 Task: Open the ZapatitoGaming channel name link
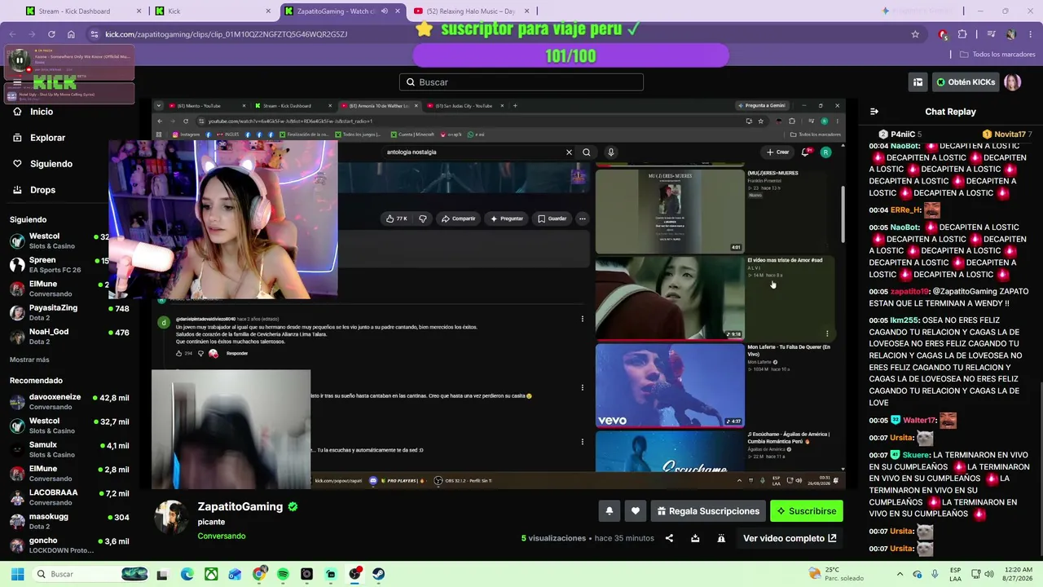(x=240, y=506)
